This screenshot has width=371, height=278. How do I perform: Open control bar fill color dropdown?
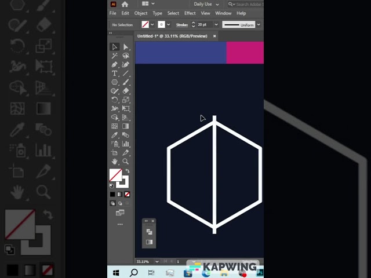152,24
